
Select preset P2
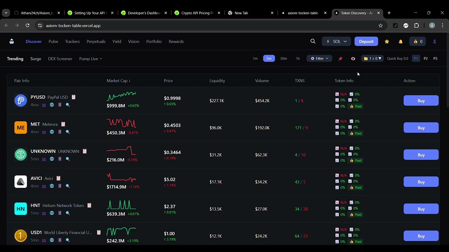click(425, 58)
